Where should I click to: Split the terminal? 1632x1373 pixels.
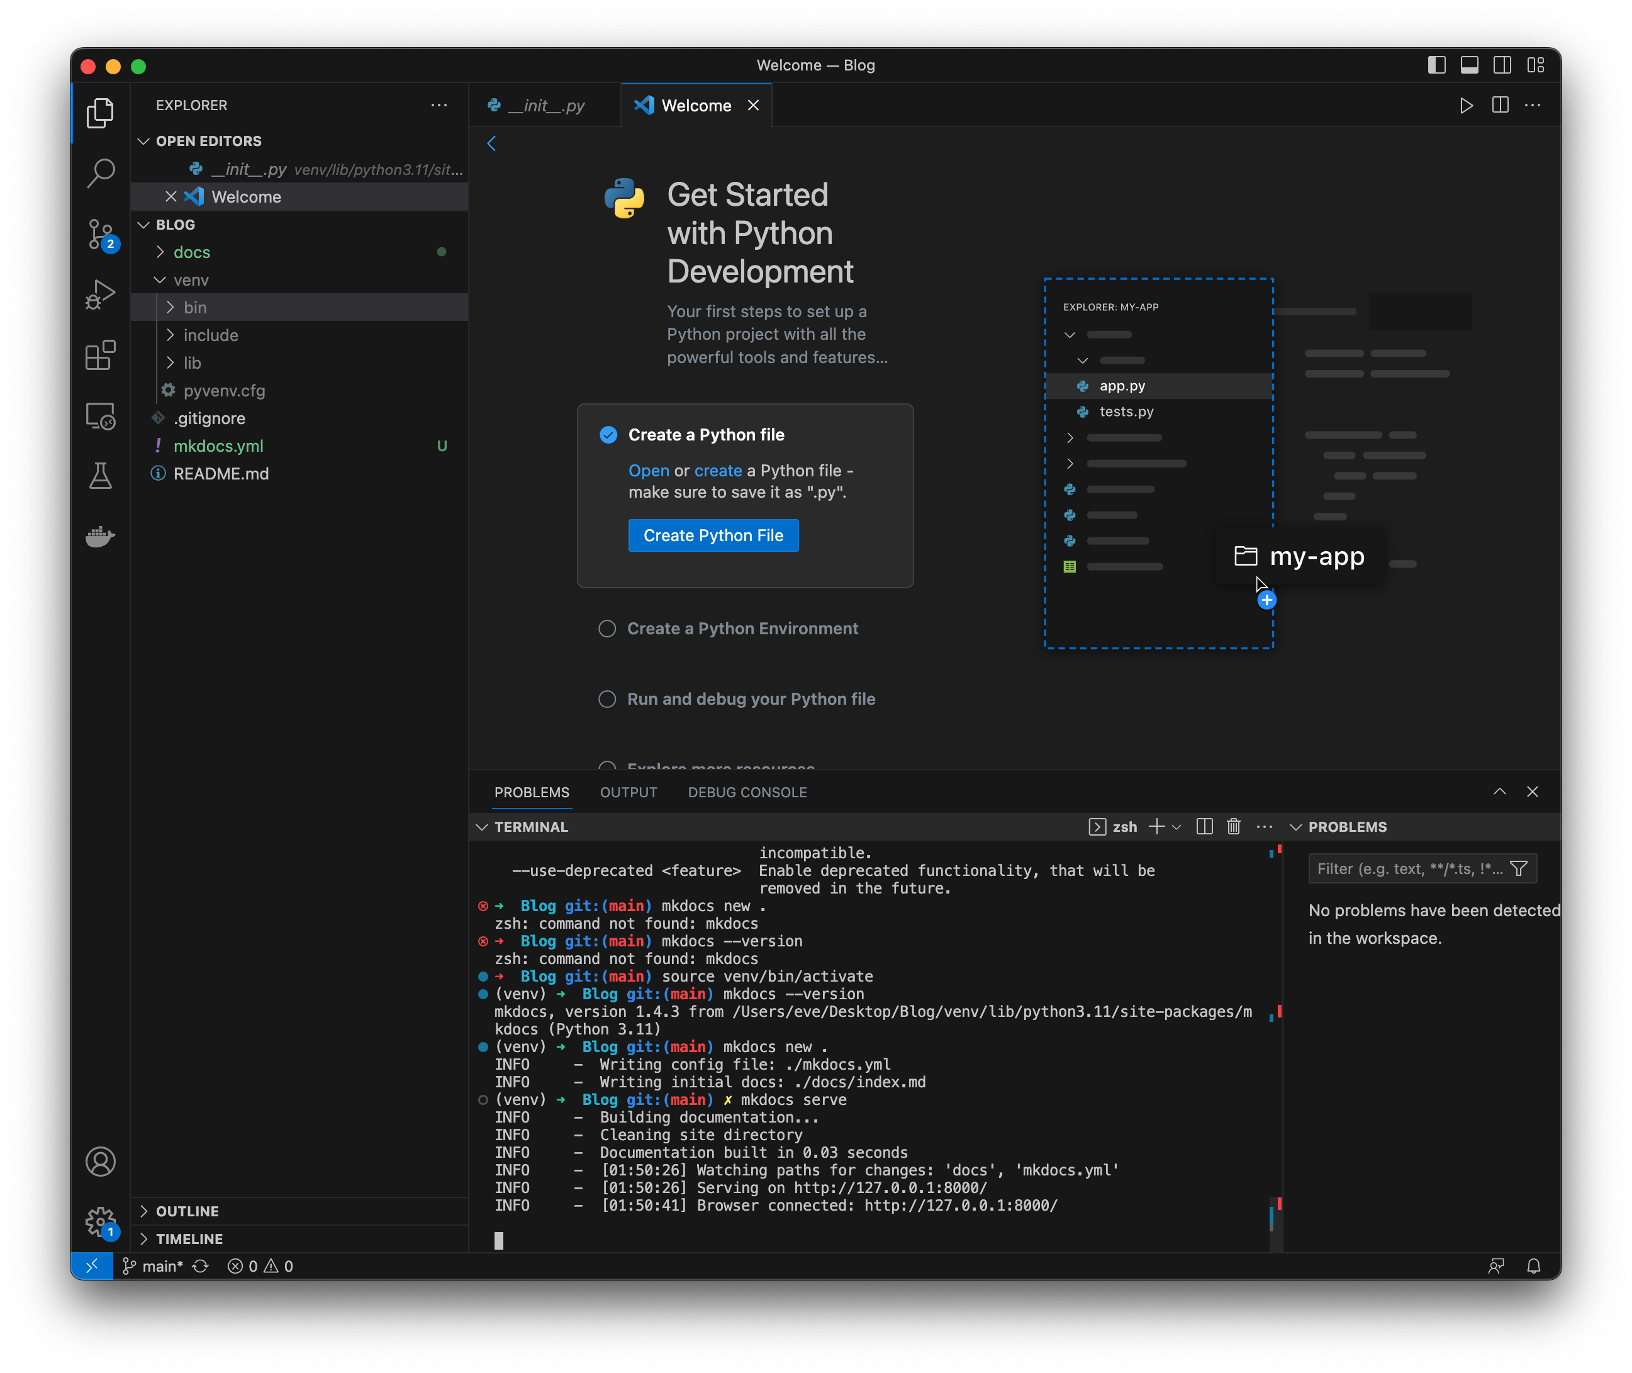tap(1204, 827)
